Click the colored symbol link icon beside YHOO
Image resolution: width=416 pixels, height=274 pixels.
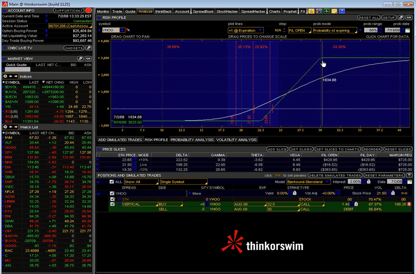click(128, 30)
